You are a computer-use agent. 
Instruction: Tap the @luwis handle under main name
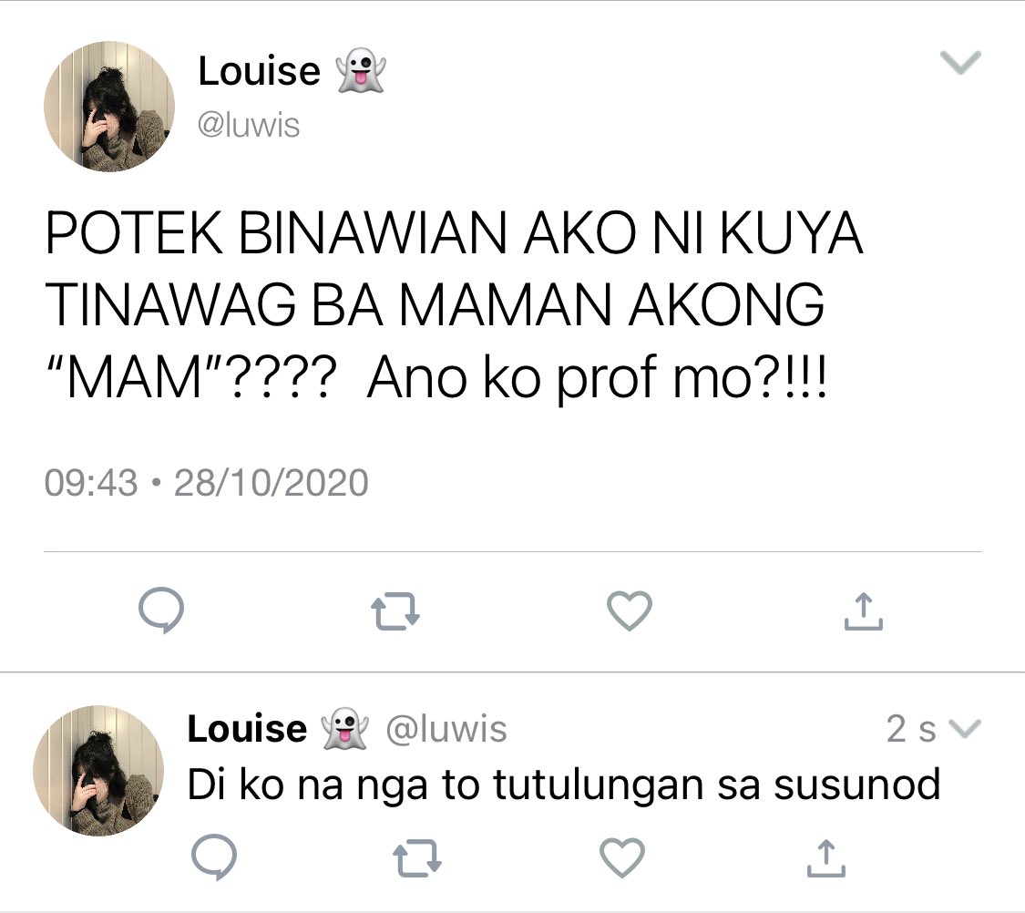(249, 124)
